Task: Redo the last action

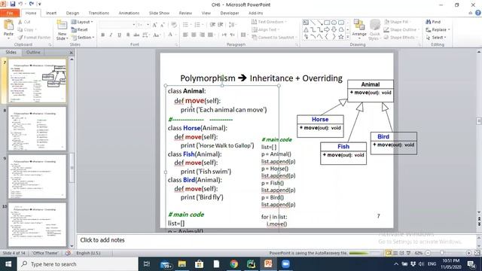Action: click(32, 5)
